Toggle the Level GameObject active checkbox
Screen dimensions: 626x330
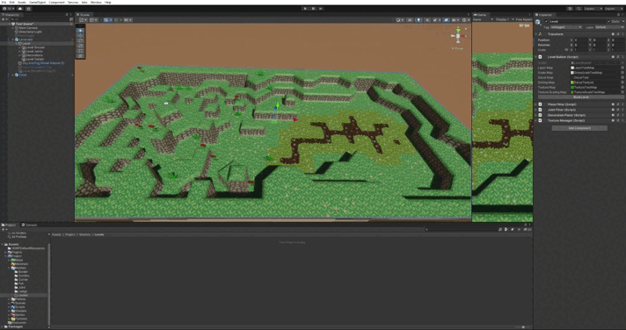point(546,22)
